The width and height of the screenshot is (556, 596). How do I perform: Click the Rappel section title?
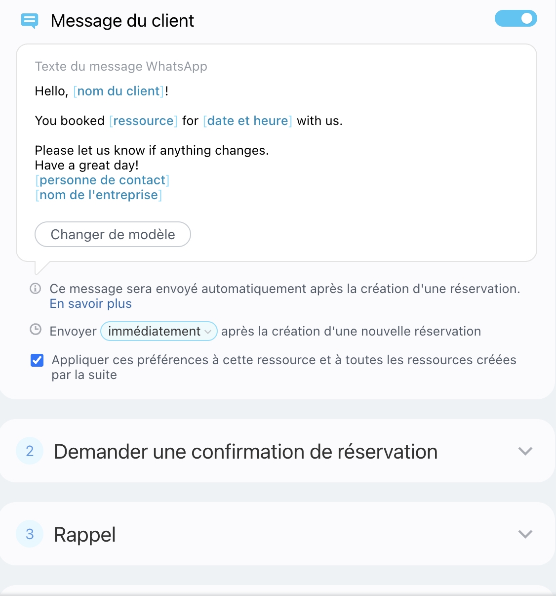click(85, 535)
